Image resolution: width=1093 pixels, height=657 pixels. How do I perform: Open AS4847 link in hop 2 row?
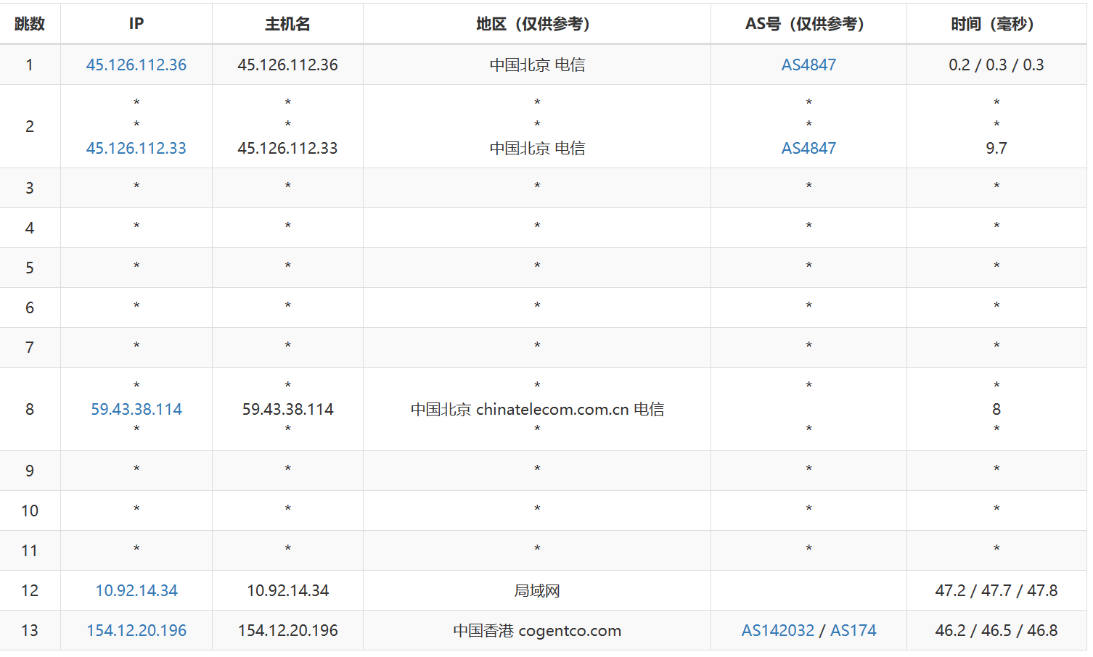pyautogui.click(x=809, y=148)
